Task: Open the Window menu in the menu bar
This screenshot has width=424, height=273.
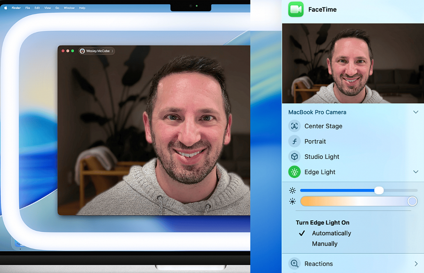Action: click(x=69, y=8)
